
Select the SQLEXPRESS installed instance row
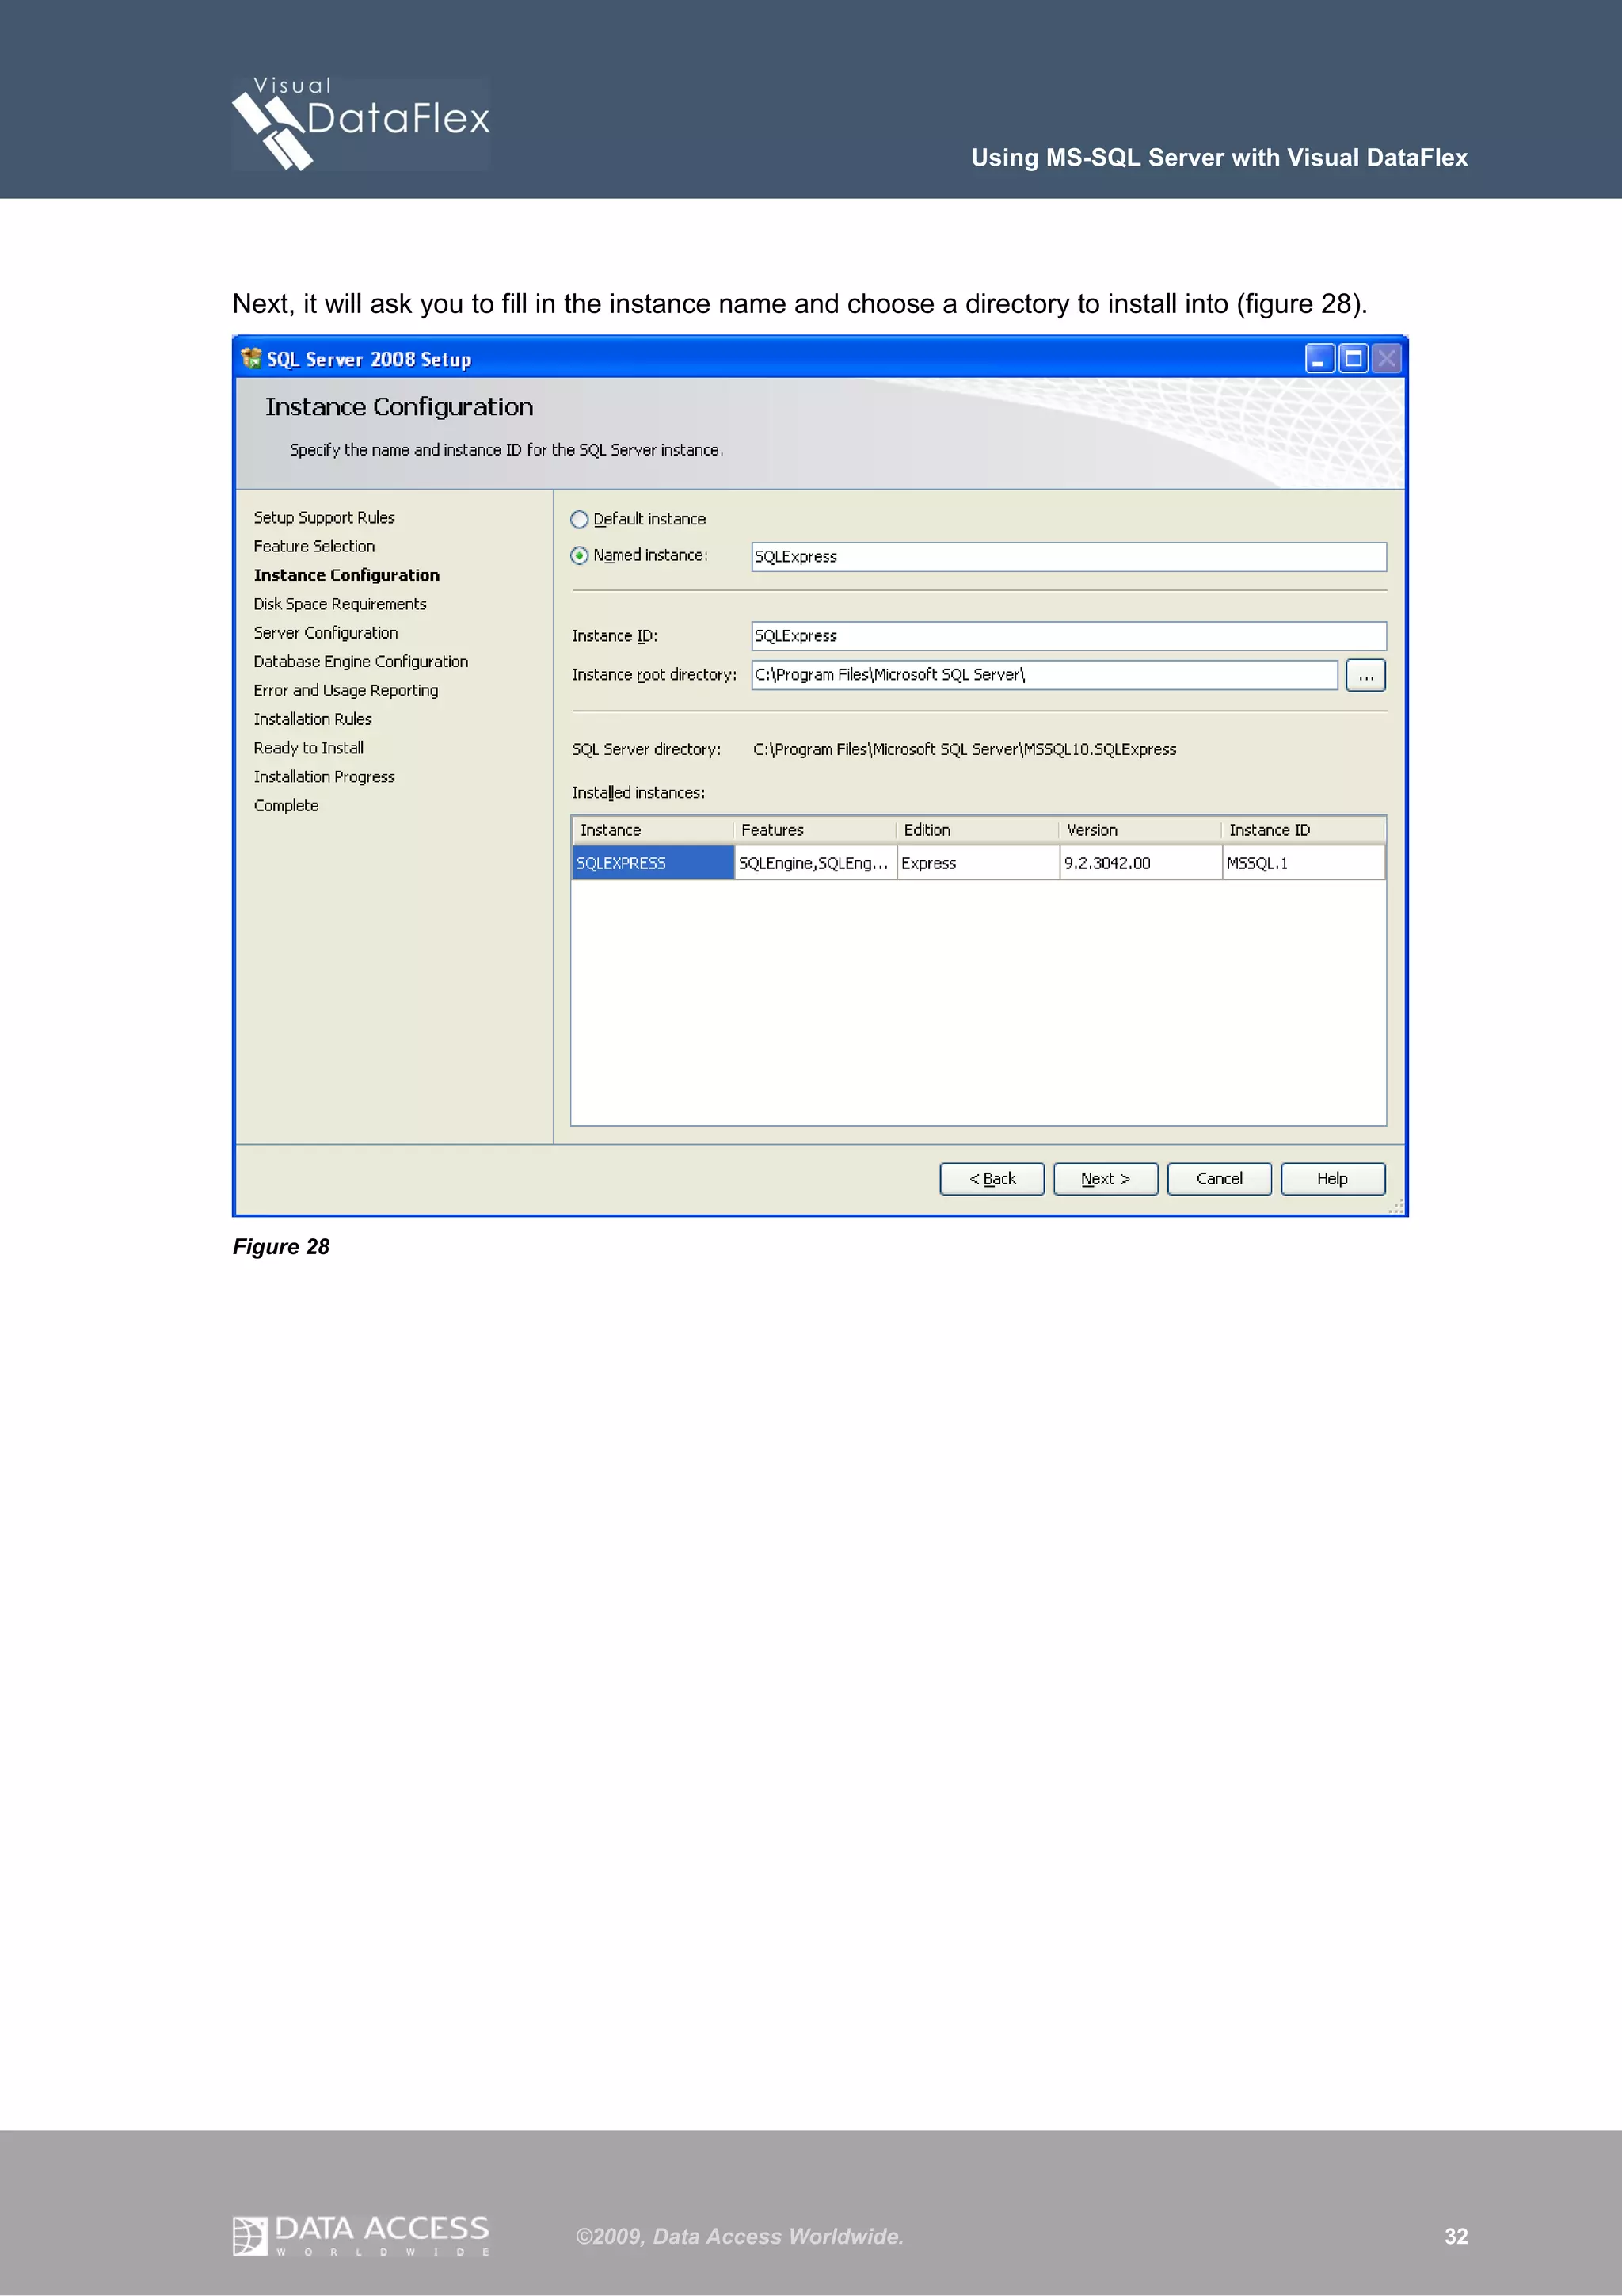978,863
